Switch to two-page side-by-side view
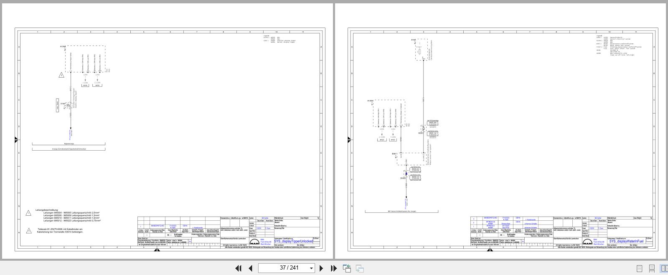668x275 pixels. coord(663,268)
